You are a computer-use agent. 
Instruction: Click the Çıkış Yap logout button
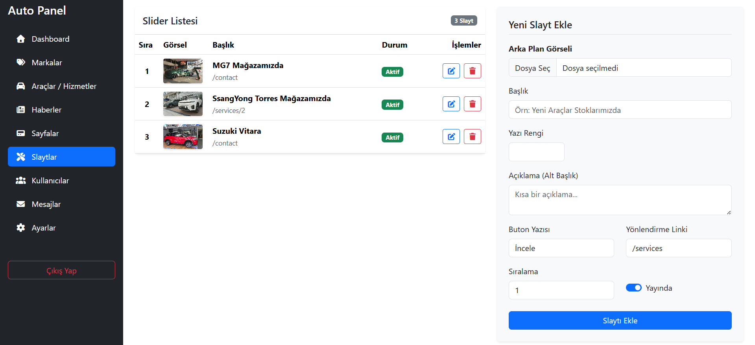[61, 270]
